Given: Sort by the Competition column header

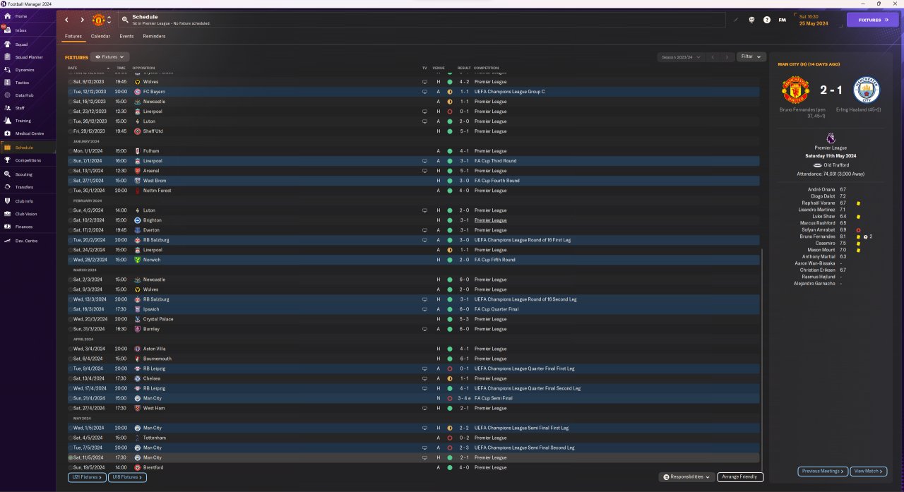Looking at the screenshot, I should (486, 68).
